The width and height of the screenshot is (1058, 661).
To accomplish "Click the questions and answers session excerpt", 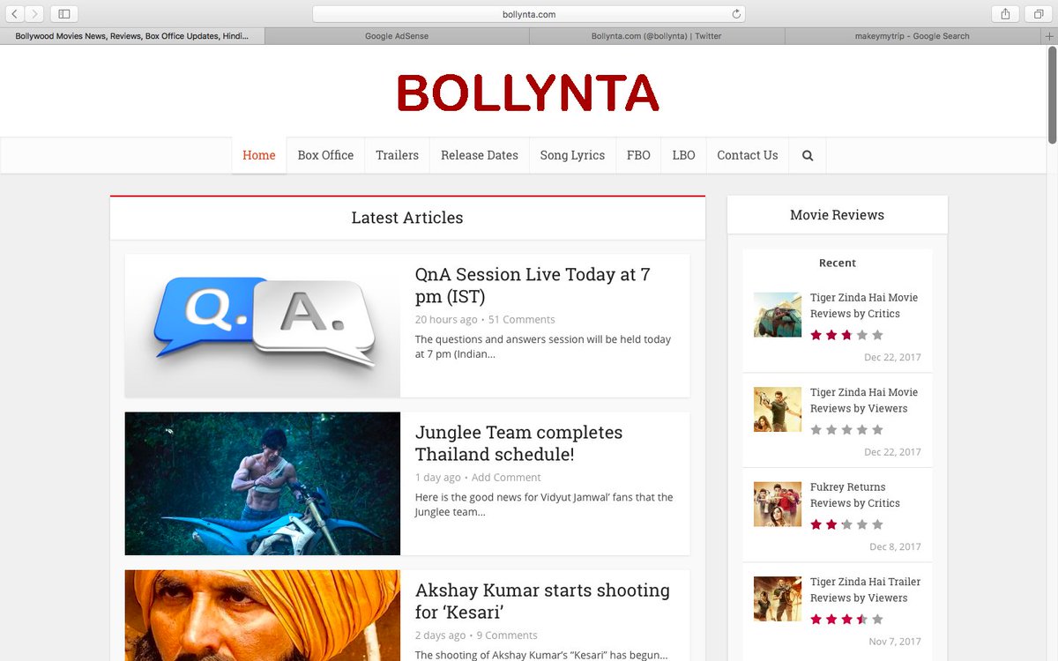I will pos(543,346).
